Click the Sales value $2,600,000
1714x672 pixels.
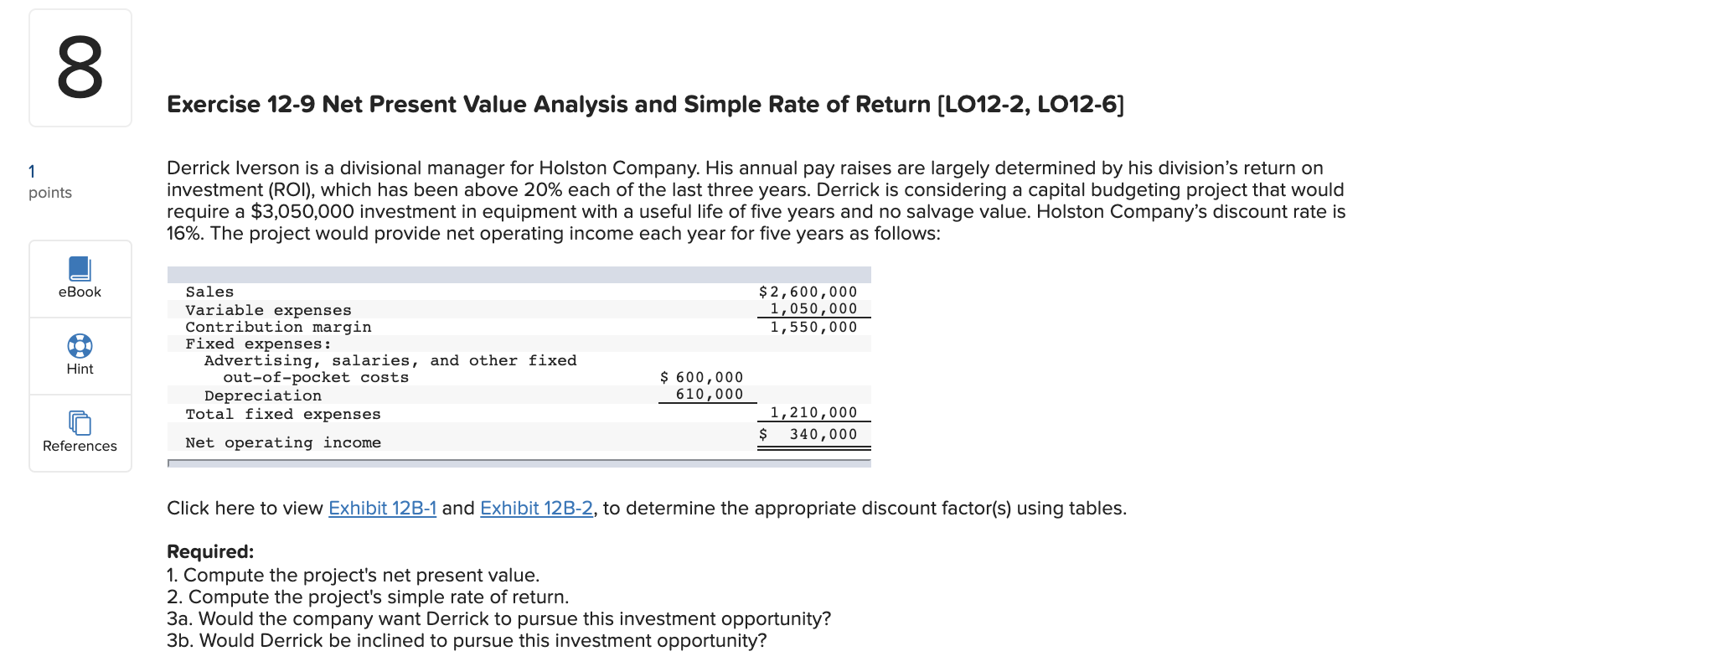point(808,292)
